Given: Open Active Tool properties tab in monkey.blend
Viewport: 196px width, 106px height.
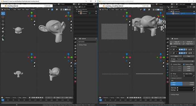Looking at the screenshot, I should click(75, 42).
